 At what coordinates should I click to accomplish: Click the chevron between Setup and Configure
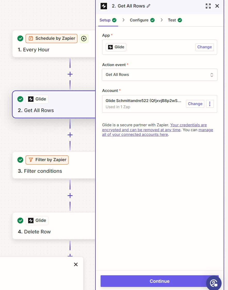click(124, 20)
